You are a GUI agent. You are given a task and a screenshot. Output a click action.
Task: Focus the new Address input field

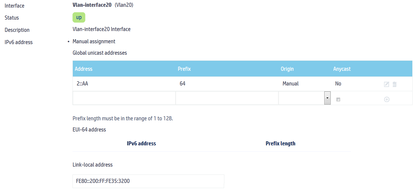[x=124, y=98]
